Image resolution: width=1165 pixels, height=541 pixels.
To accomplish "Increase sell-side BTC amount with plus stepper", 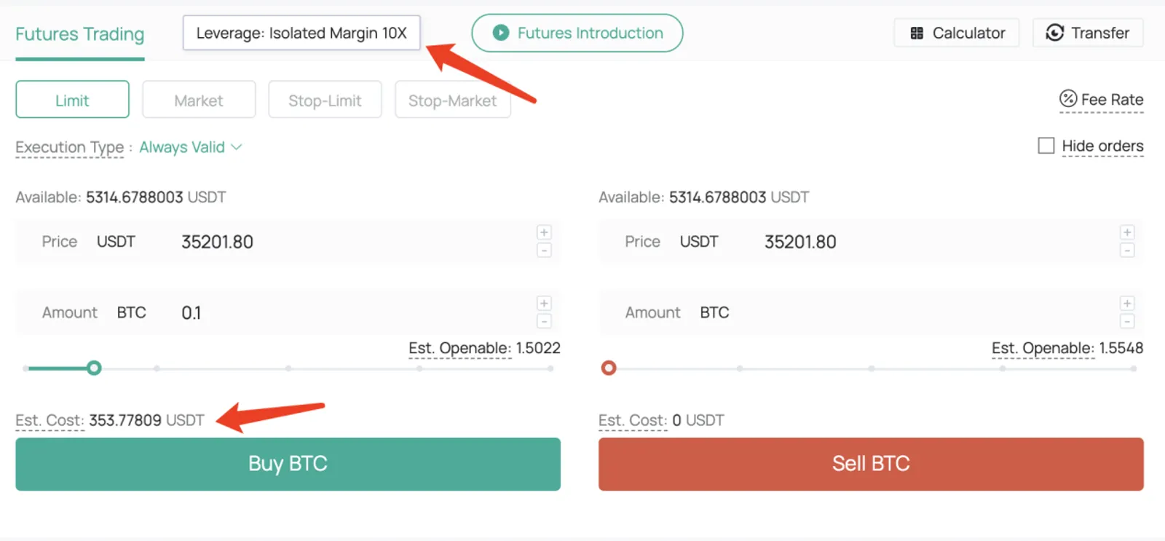I will pos(1127,303).
